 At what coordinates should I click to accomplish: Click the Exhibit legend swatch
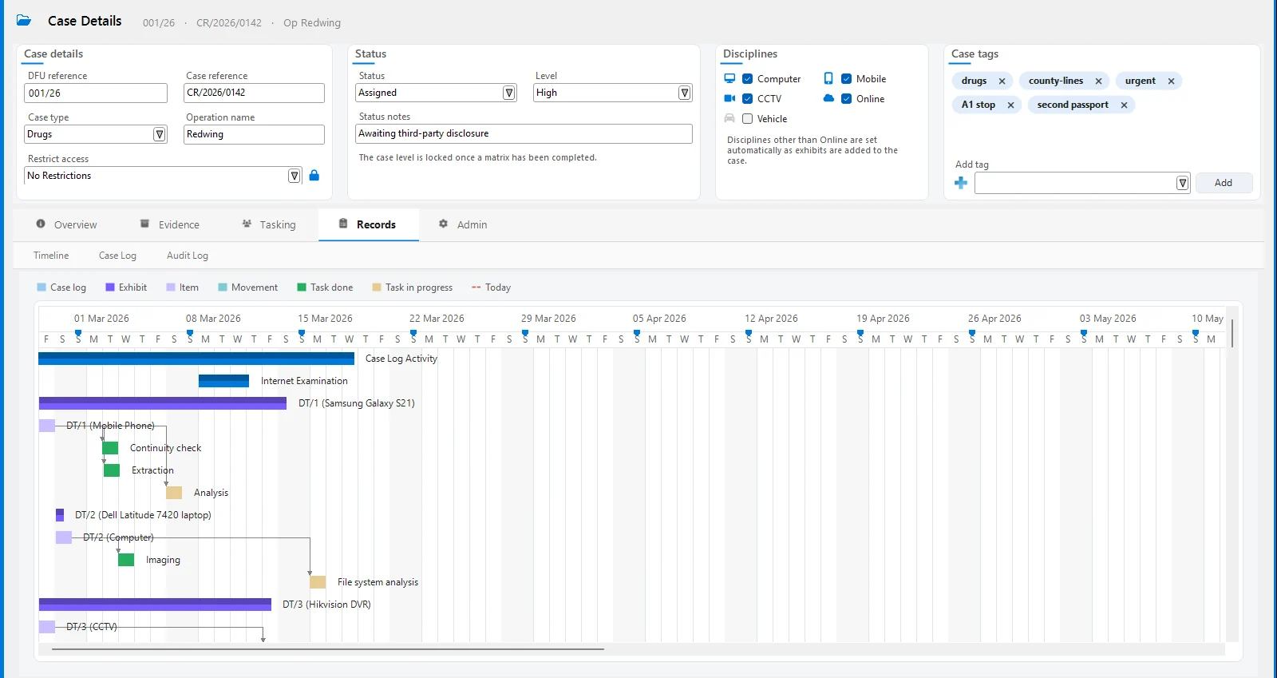110,287
